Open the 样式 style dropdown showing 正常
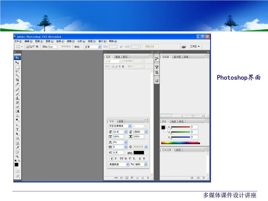Image resolution: width=268 pixels, height=201 pixels. (92, 47)
